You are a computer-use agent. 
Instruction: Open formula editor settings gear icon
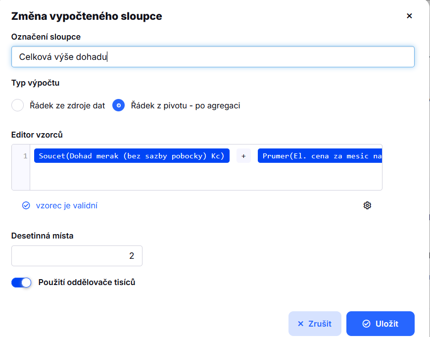click(367, 205)
